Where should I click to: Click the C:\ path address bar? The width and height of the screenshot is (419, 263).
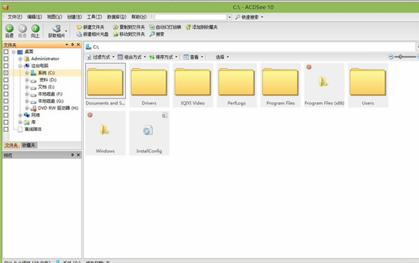point(251,47)
